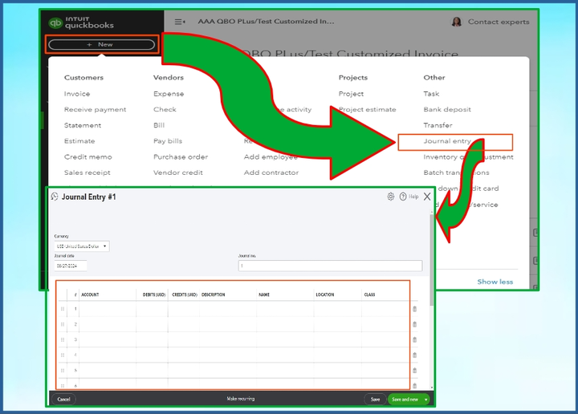Grab the drag handle of line 4

[x=63, y=355]
